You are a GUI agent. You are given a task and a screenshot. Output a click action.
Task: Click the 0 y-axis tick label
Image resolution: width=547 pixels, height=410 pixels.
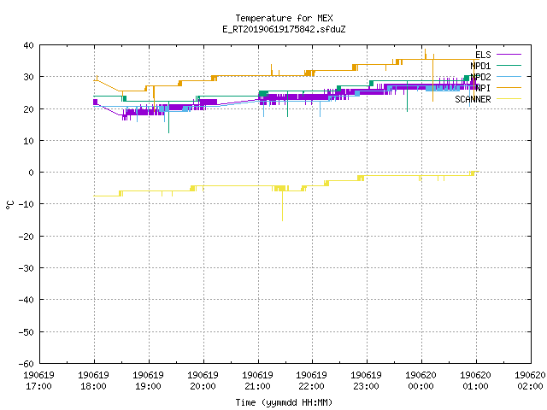point(32,173)
